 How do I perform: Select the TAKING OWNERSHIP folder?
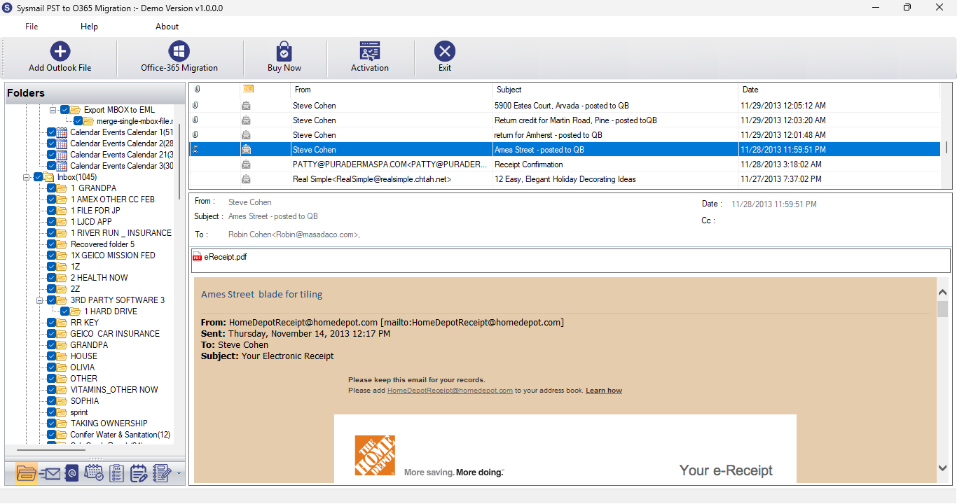(x=109, y=423)
